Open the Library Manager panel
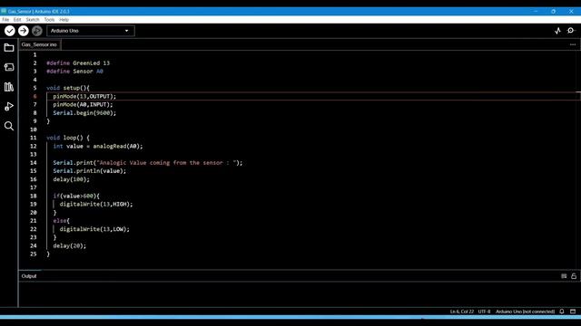The image size is (581, 326). pos(9,87)
